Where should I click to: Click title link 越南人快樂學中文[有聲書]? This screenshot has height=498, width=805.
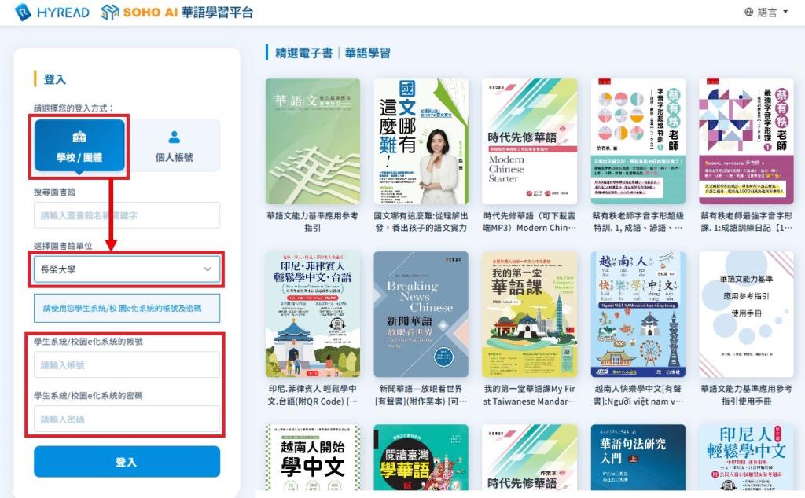[x=638, y=395]
